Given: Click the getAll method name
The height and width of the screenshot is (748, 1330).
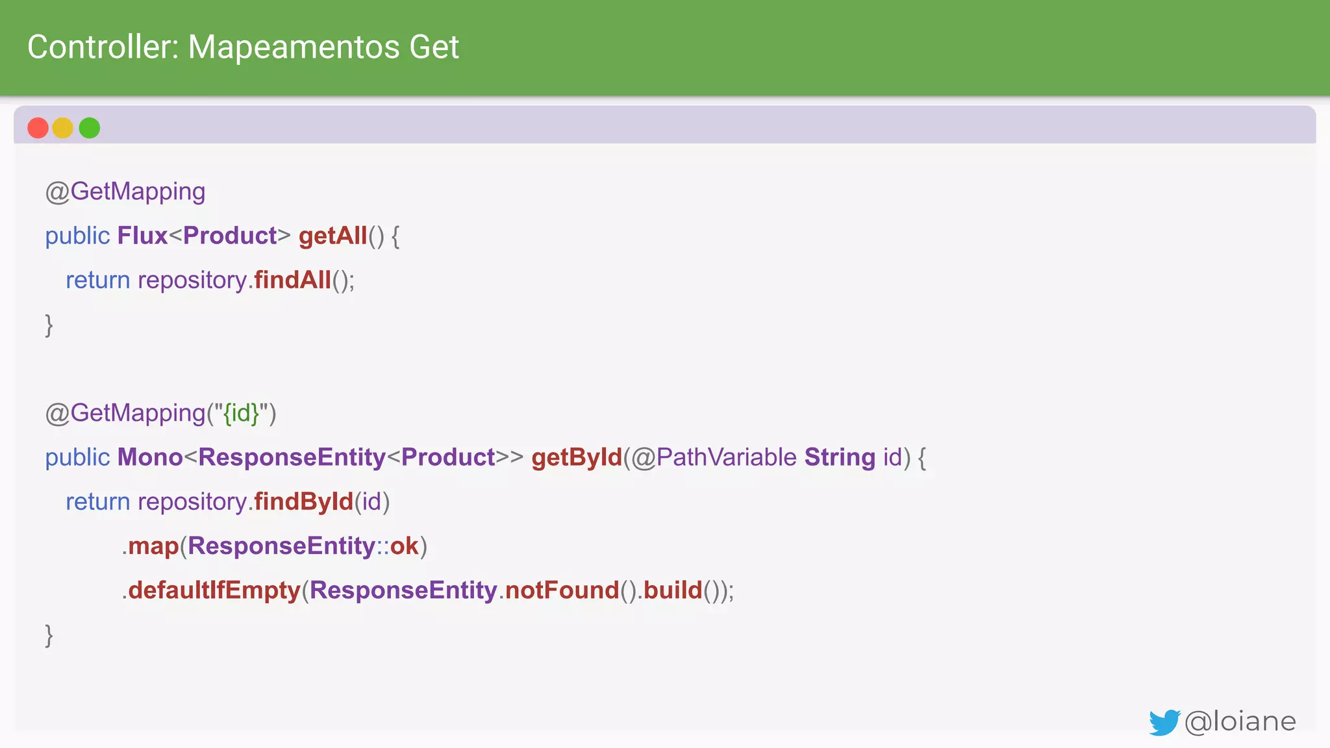Looking at the screenshot, I should pyautogui.click(x=333, y=236).
